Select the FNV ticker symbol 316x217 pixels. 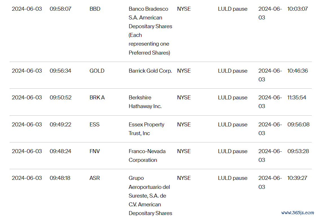click(x=95, y=151)
